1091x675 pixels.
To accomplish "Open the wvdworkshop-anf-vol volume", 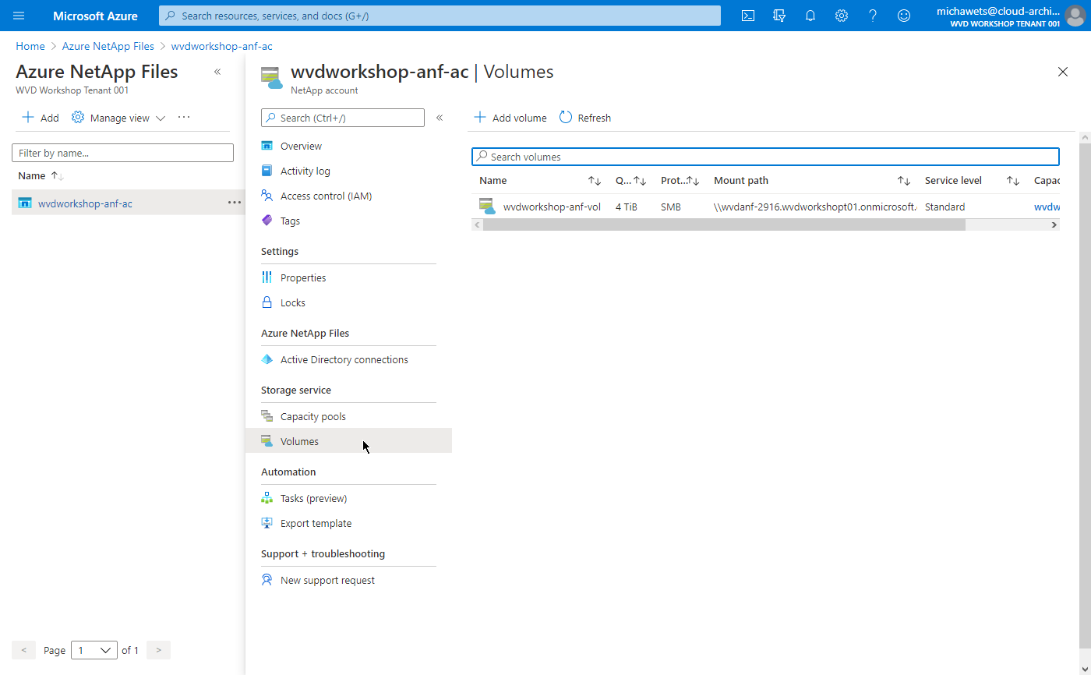I will (552, 207).
